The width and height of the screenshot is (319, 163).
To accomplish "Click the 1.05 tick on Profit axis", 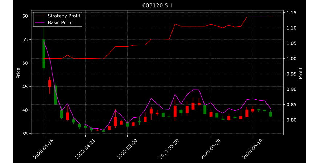I will point(291,43).
